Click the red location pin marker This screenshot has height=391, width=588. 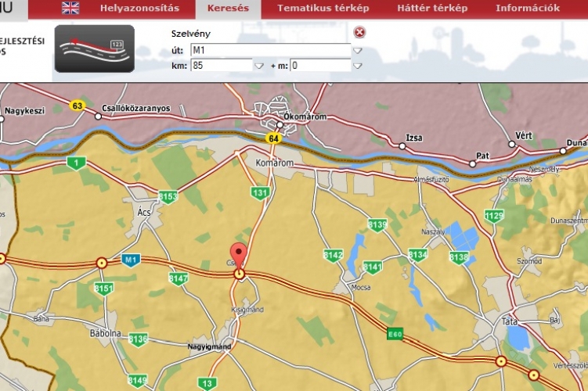[240, 256]
